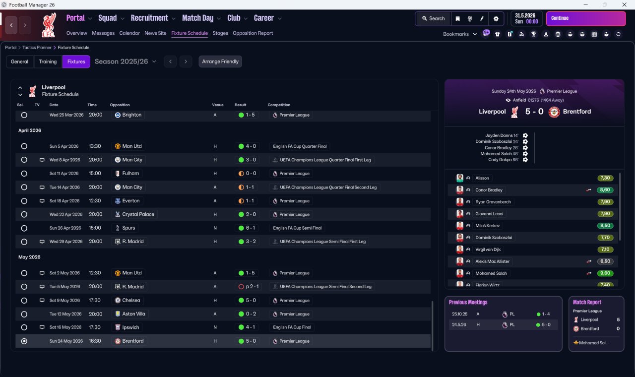Screen dimensions: 635x377
Task: Open the training cone bookmark icon
Action: [x=546, y=34]
